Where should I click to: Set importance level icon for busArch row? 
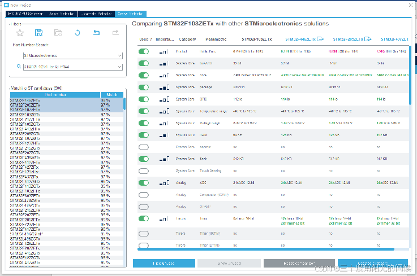[164, 63]
